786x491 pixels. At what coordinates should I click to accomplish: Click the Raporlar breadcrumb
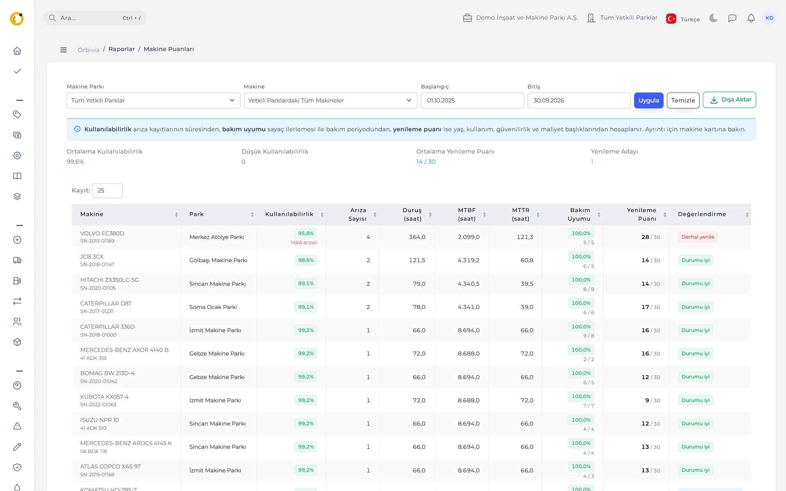click(122, 49)
